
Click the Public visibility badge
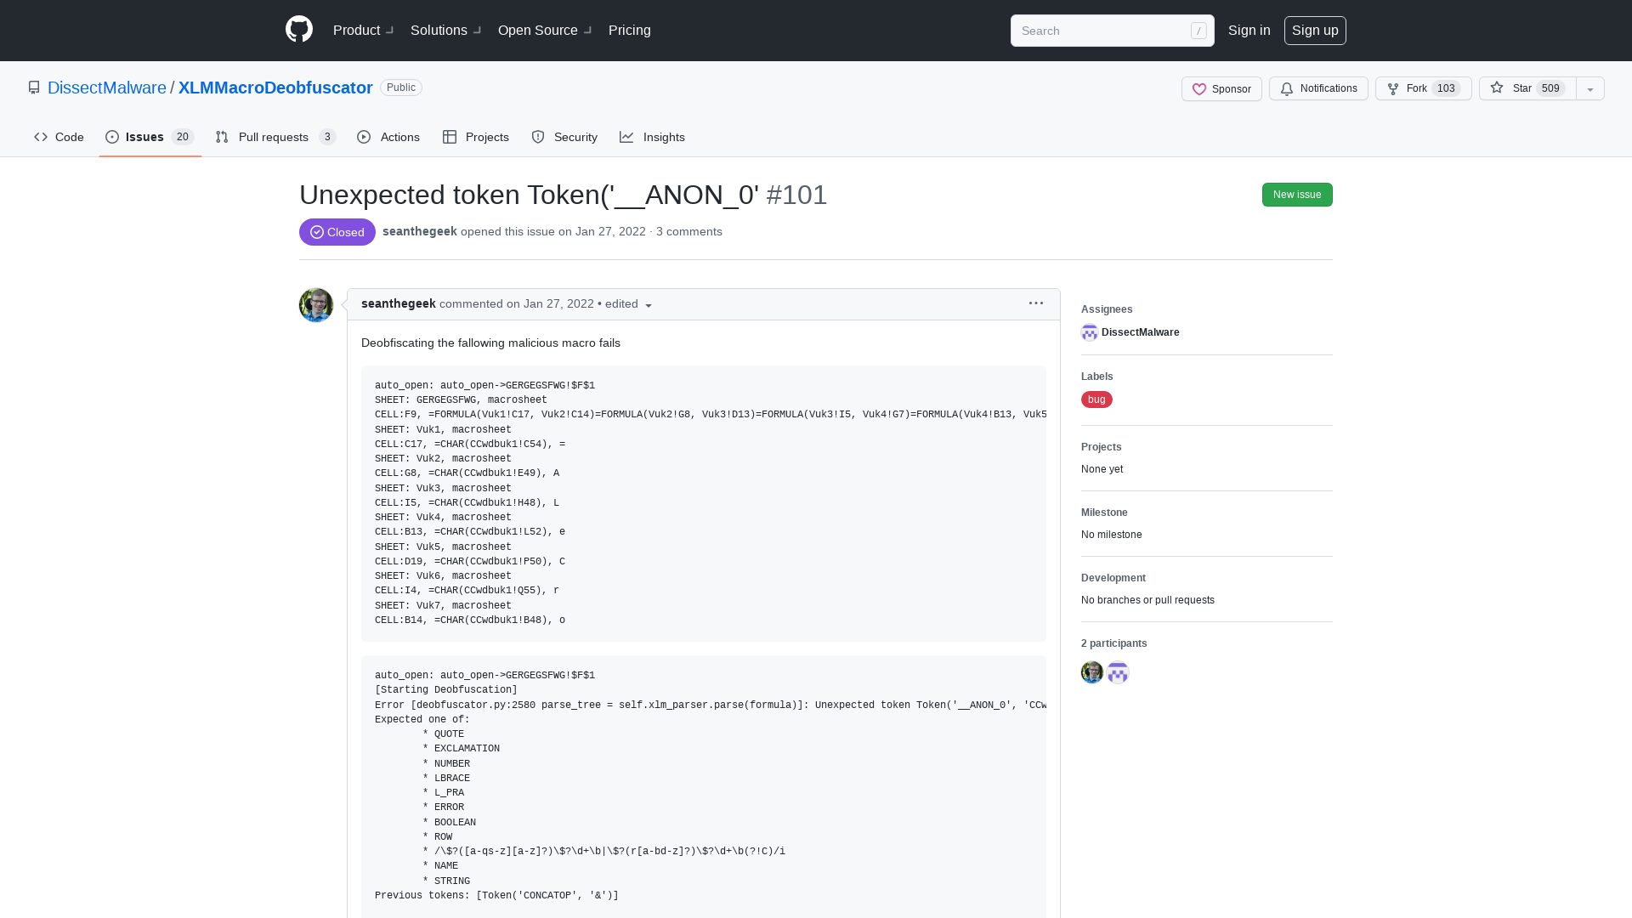(x=401, y=88)
